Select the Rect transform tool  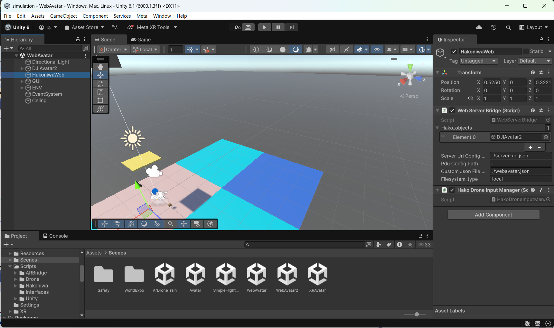100,100
